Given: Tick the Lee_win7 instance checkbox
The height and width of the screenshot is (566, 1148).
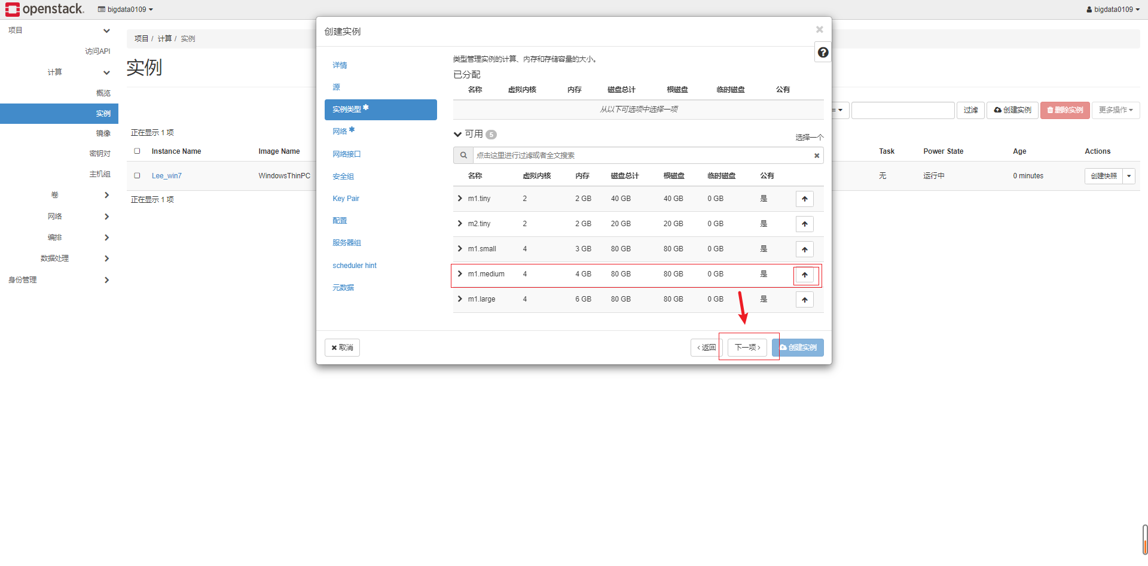Looking at the screenshot, I should [137, 175].
